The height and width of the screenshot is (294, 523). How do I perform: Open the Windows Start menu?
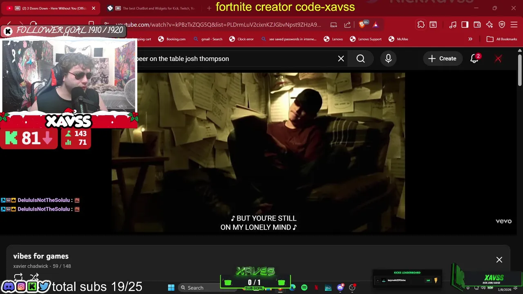click(171, 288)
